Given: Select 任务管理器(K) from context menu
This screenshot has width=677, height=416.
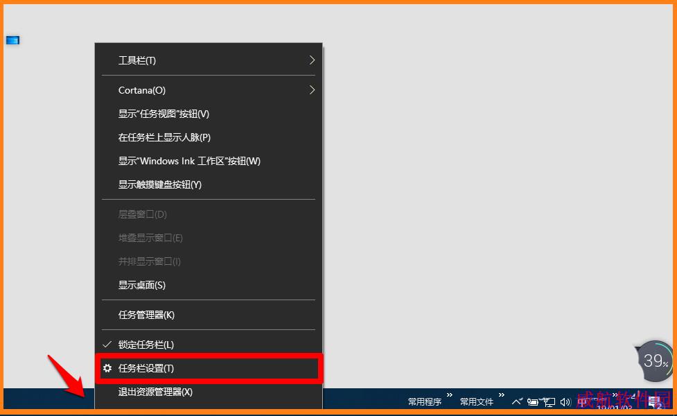Looking at the screenshot, I should click(146, 315).
